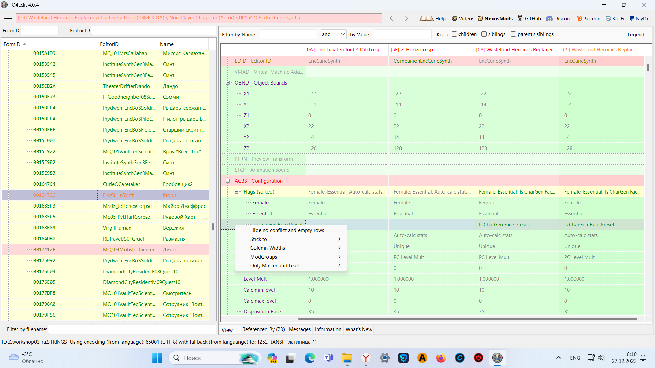Collapse the ACBS - Configuration node
Viewport: 655px width, 368px height.
coord(228,181)
